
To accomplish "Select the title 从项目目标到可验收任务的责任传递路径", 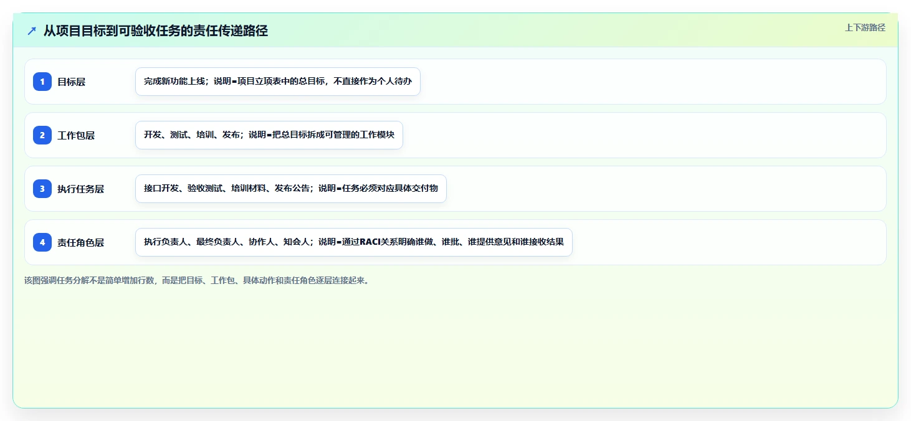I will [x=156, y=31].
